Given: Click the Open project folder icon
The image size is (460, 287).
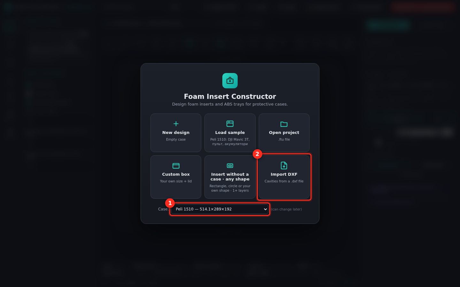Looking at the screenshot, I should (284, 124).
